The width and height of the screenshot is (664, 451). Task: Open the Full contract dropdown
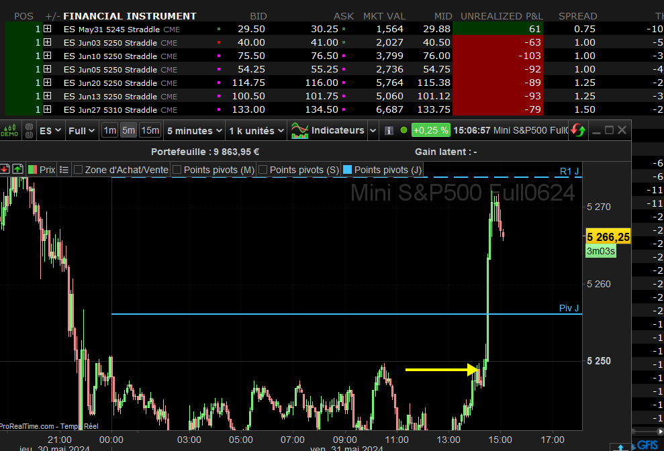81,131
